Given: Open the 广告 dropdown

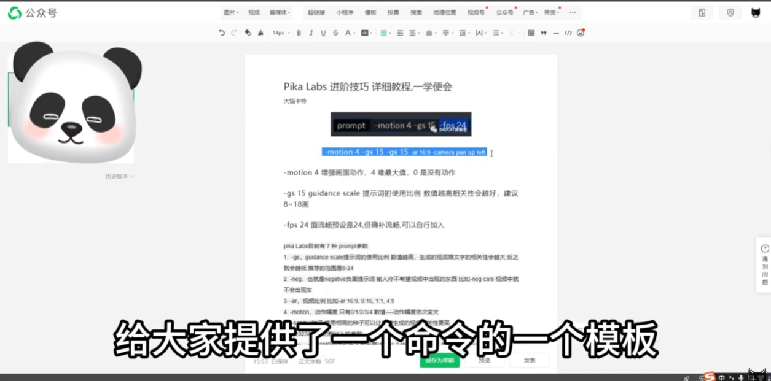Looking at the screenshot, I should [529, 12].
